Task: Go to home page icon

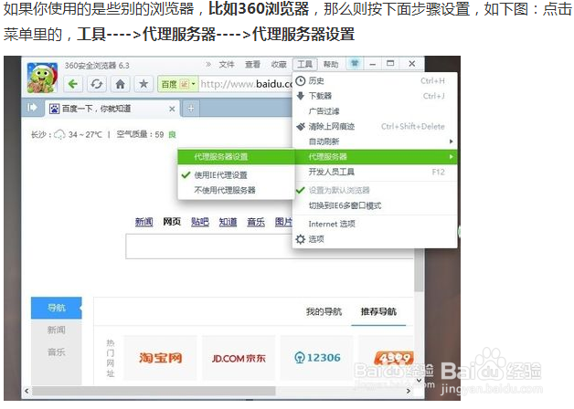Action: coord(120,84)
